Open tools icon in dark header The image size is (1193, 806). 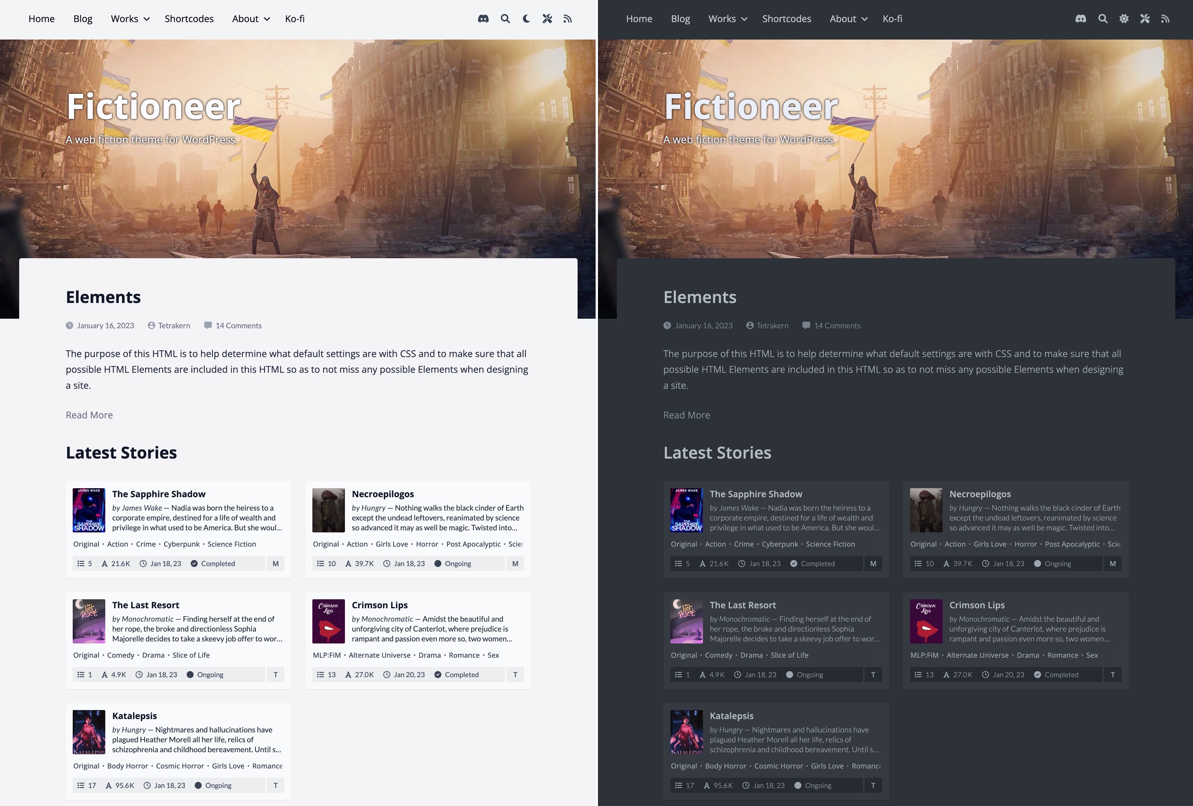point(1145,19)
